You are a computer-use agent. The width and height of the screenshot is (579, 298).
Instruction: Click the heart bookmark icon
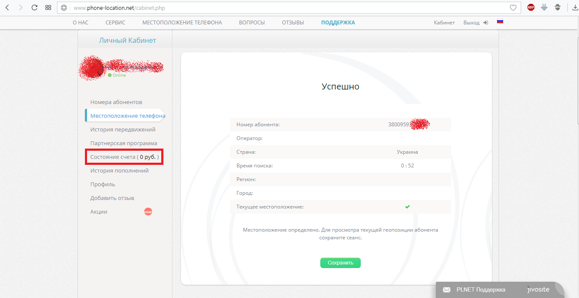tap(513, 8)
